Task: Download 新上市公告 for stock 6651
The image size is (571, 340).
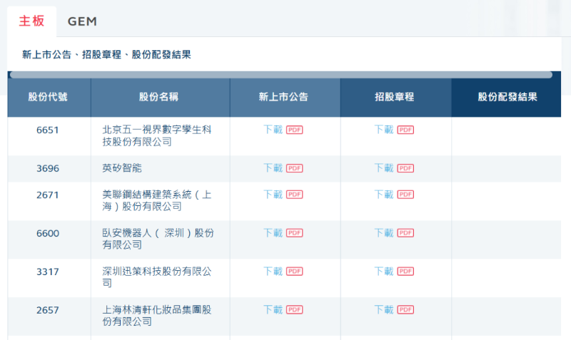Action: click(x=273, y=130)
